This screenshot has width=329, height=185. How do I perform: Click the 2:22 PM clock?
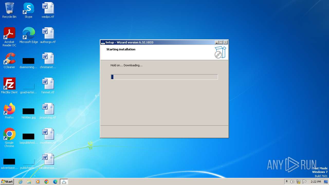[316, 182]
